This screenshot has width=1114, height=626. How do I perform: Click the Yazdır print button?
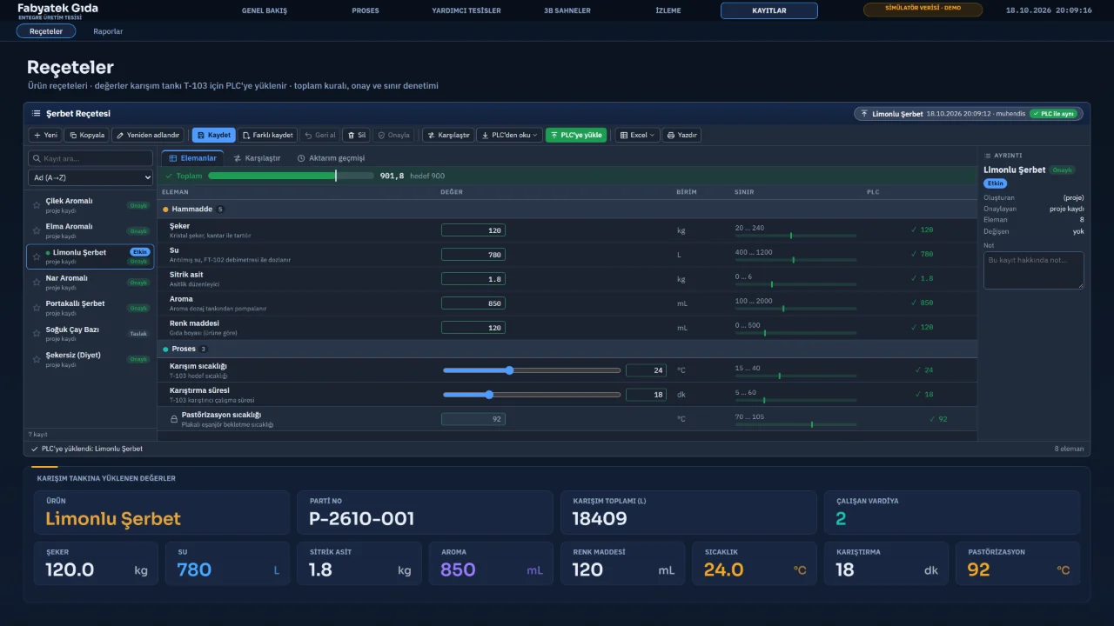681,135
